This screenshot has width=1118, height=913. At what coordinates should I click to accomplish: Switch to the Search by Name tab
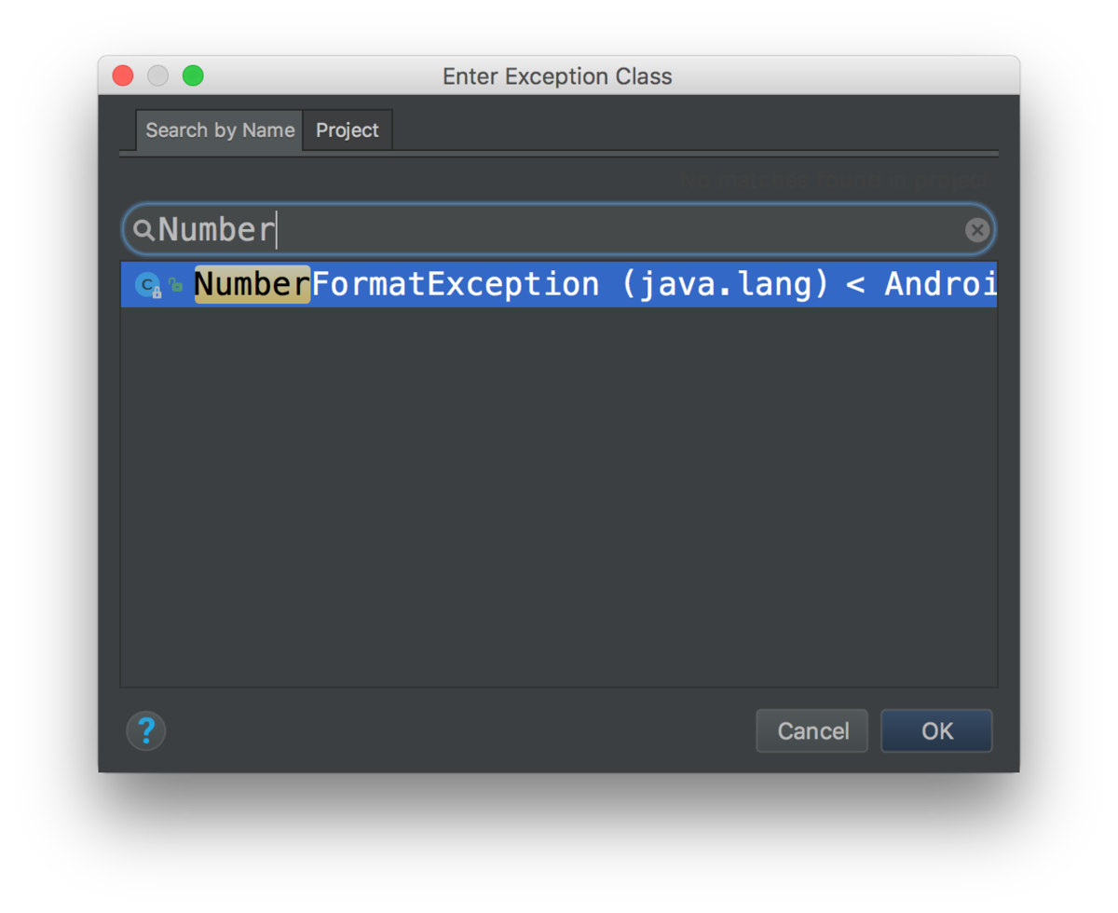click(x=219, y=130)
